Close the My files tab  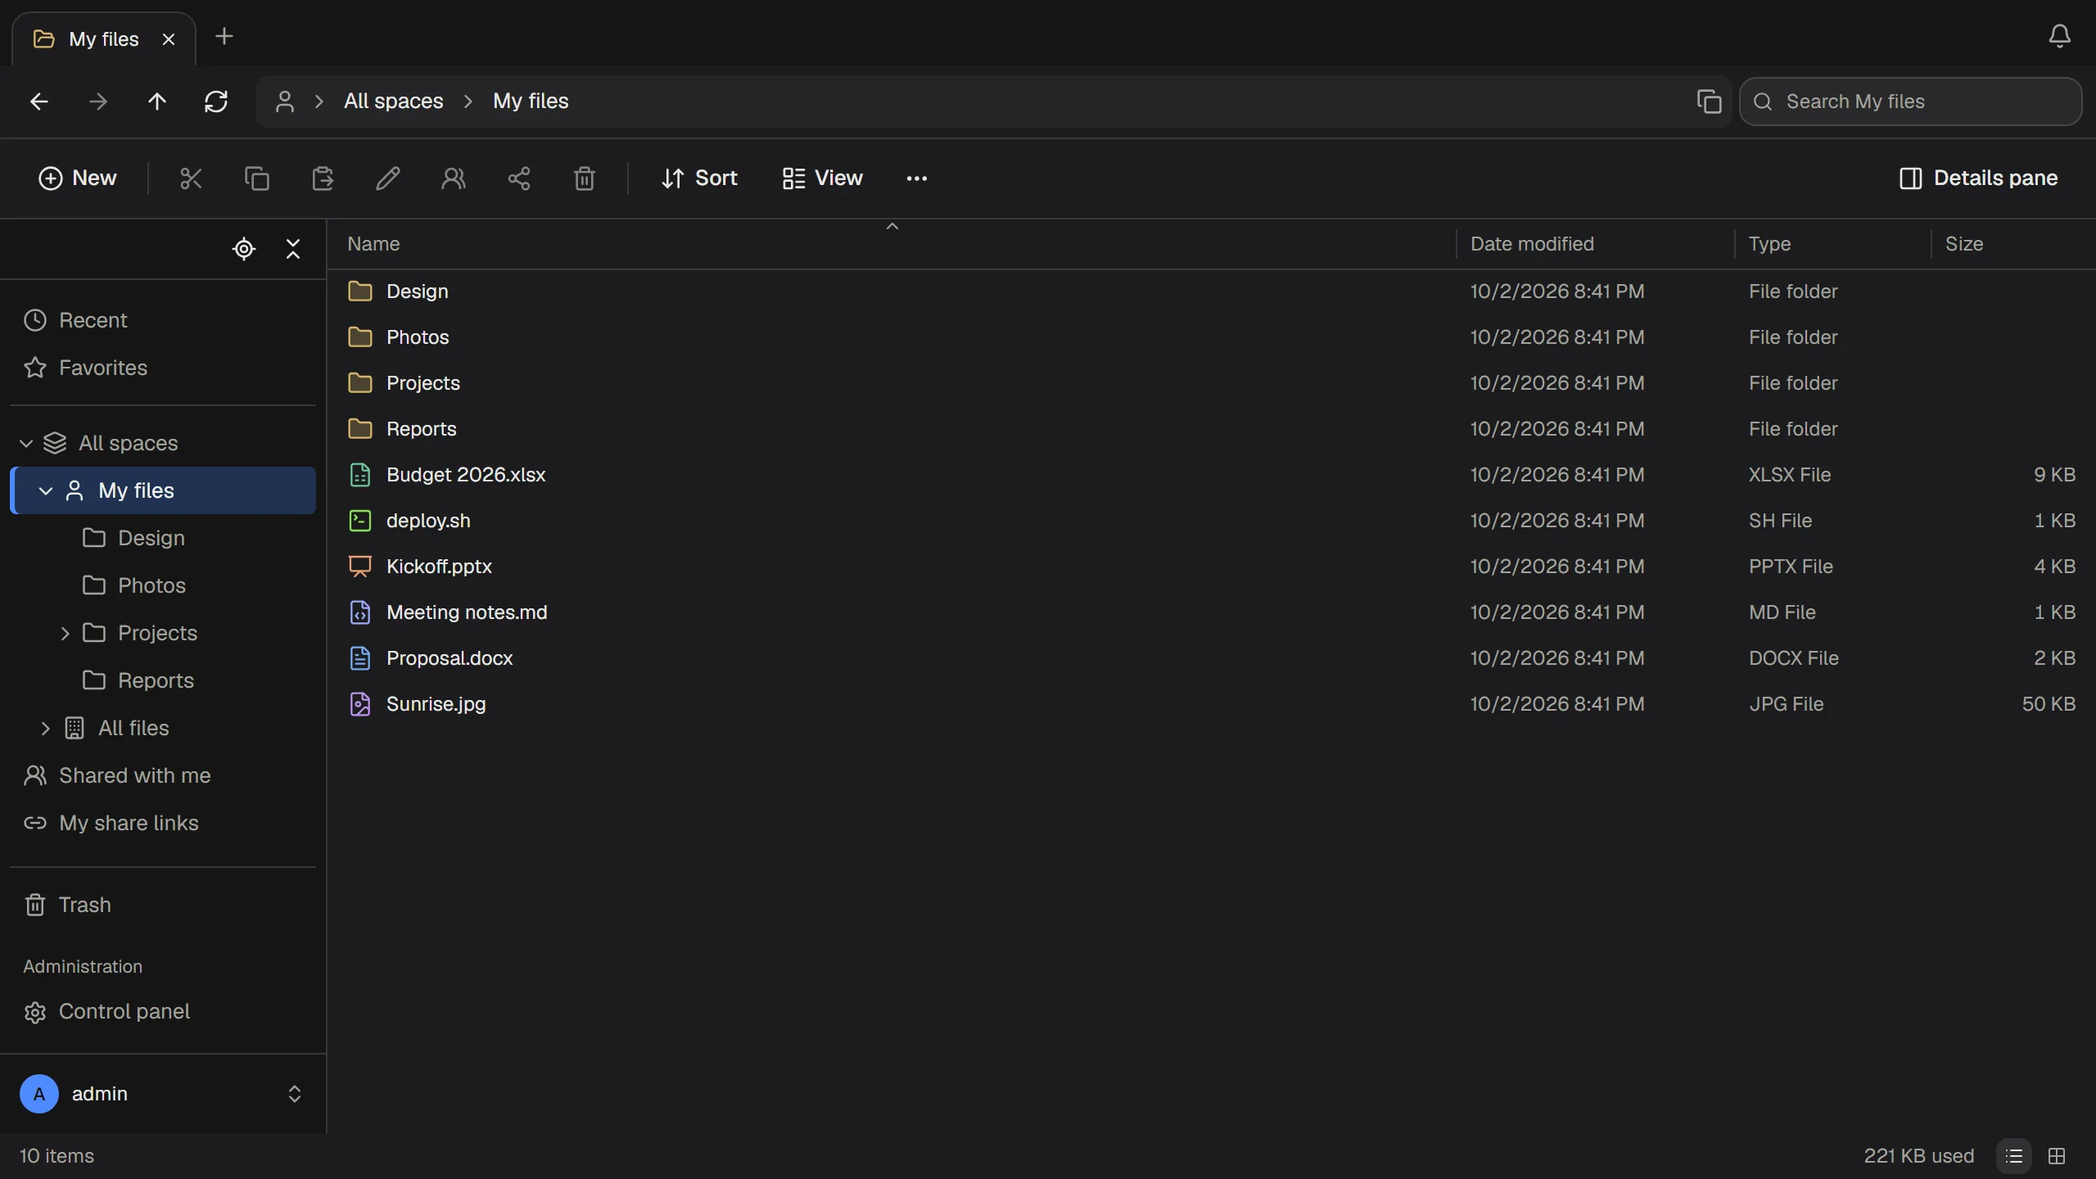click(x=169, y=39)
